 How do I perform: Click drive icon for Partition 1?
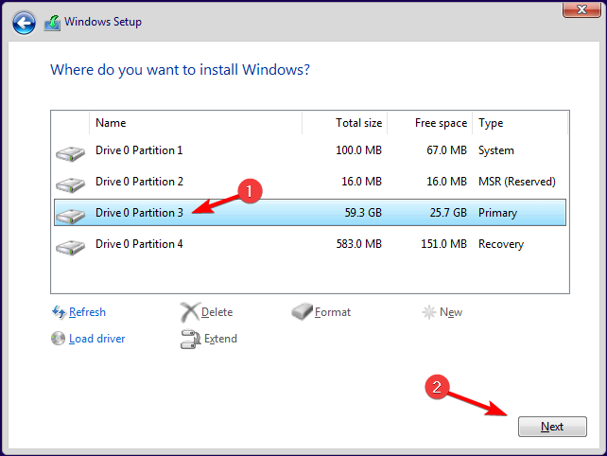coord(70,151)
